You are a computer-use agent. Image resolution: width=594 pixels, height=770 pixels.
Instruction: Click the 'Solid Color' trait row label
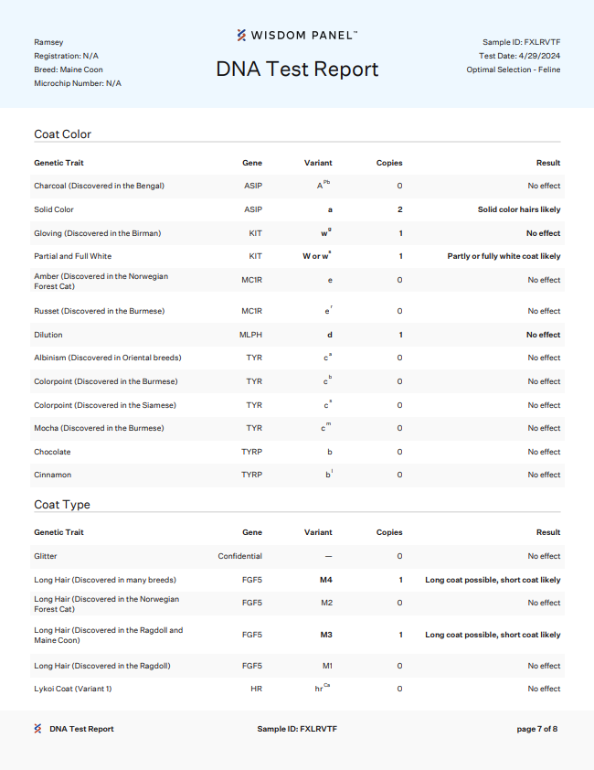54,209
